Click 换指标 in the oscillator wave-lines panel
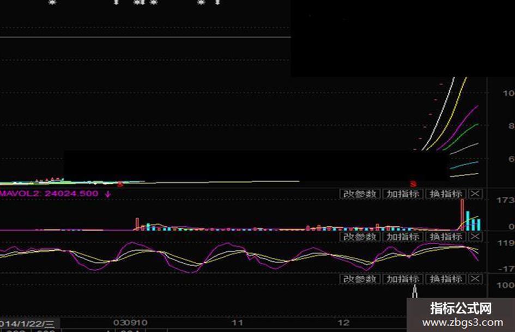This screenshot has height=332, width=515. 446,237
